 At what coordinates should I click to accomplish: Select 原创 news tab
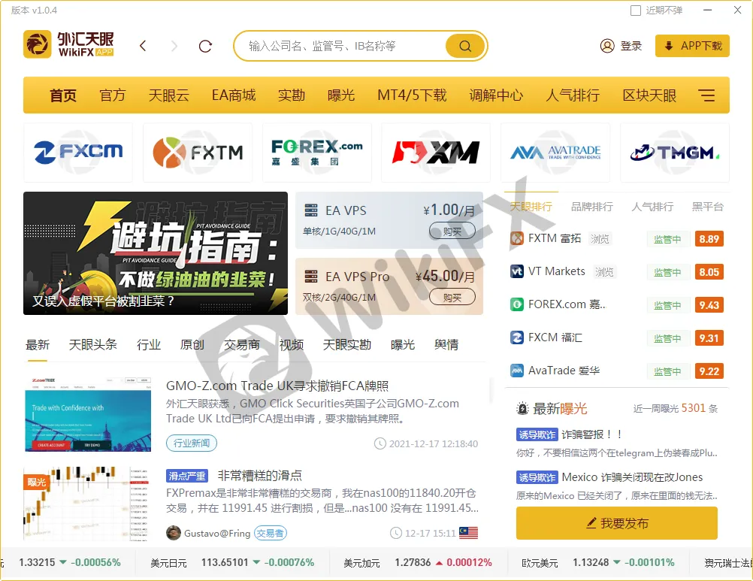[x=192, y=344]
